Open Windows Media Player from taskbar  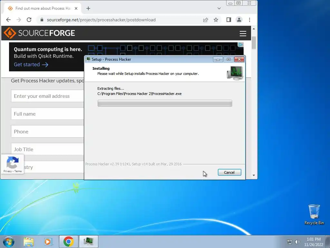point(48,242)
